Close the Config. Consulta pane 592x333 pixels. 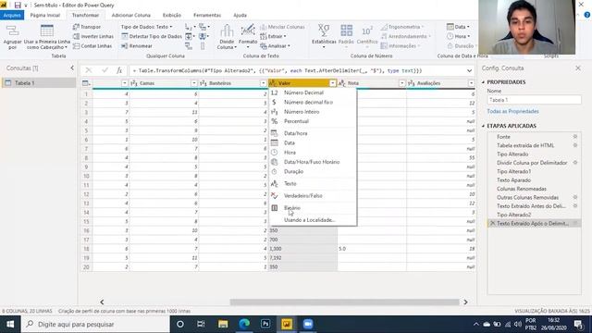pos(578,68)
